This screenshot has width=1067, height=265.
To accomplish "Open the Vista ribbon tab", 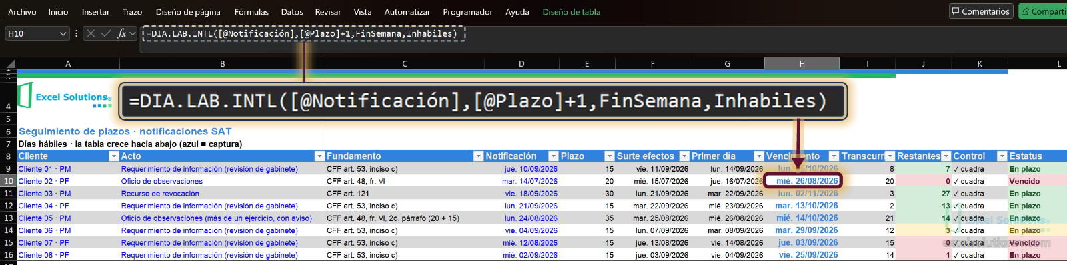I will point(363,12).
